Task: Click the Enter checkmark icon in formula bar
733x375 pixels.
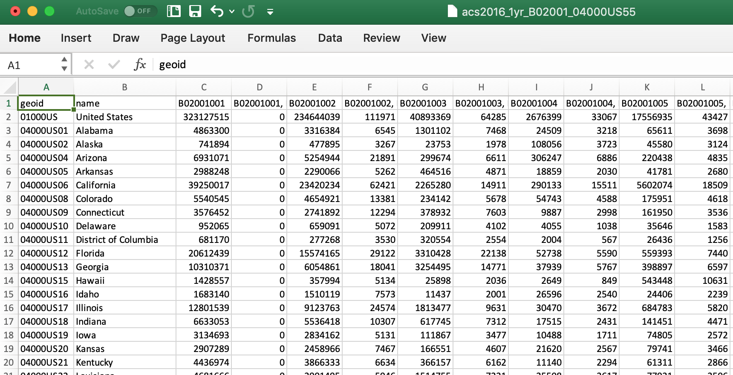Action: pyautogui.click(x=114, y=64)
